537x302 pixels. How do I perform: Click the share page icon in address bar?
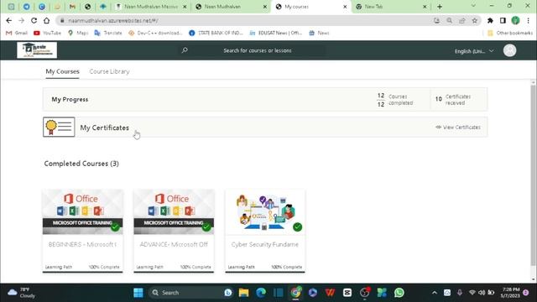pos(462,20)
